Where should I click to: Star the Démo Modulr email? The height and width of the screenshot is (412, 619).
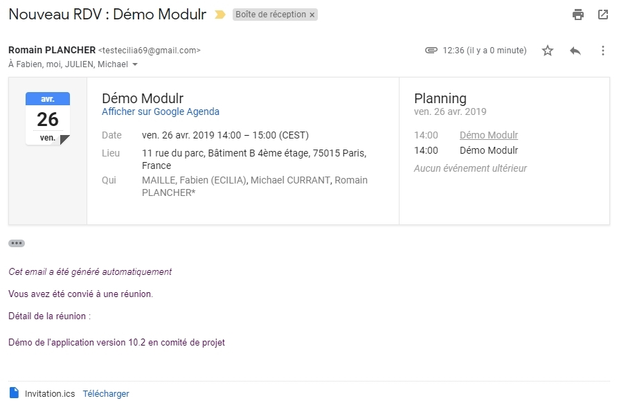548,51
